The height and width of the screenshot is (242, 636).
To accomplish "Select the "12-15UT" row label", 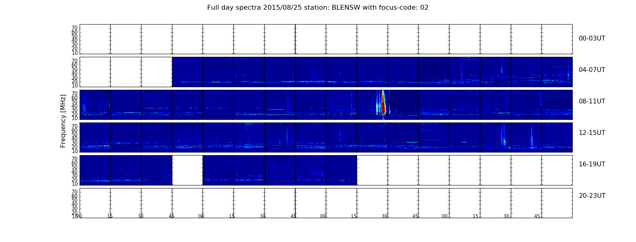I will tap(592, 133).
